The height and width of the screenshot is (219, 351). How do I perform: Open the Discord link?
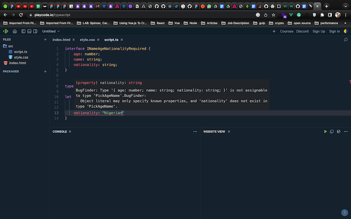[x=302, y=31]
